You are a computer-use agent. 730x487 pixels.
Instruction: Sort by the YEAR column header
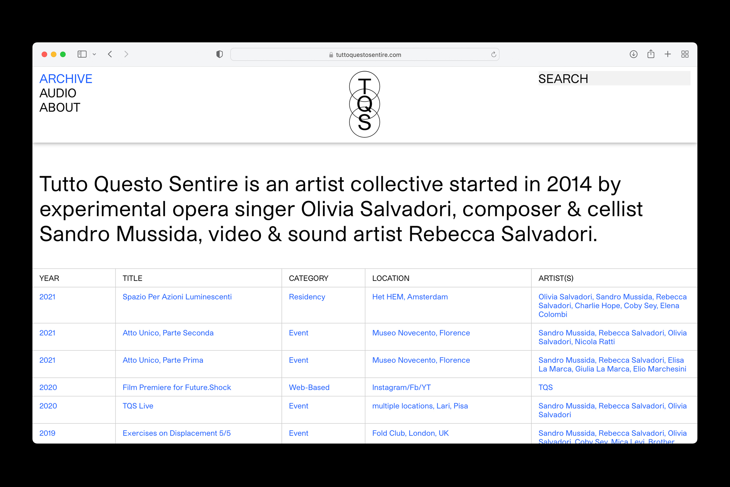click(x=49, y=278)
